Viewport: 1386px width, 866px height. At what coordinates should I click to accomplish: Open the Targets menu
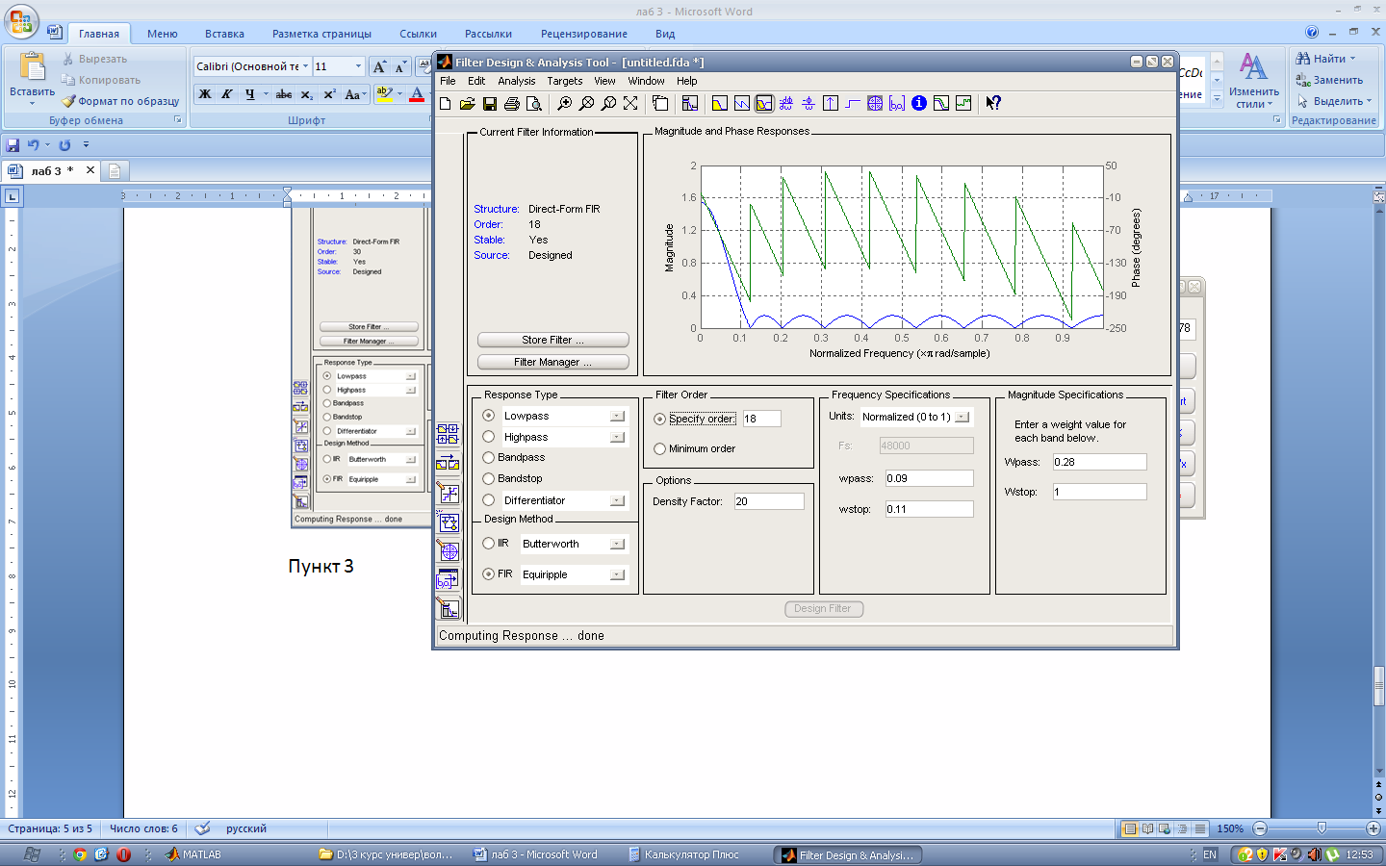[565, 81]
